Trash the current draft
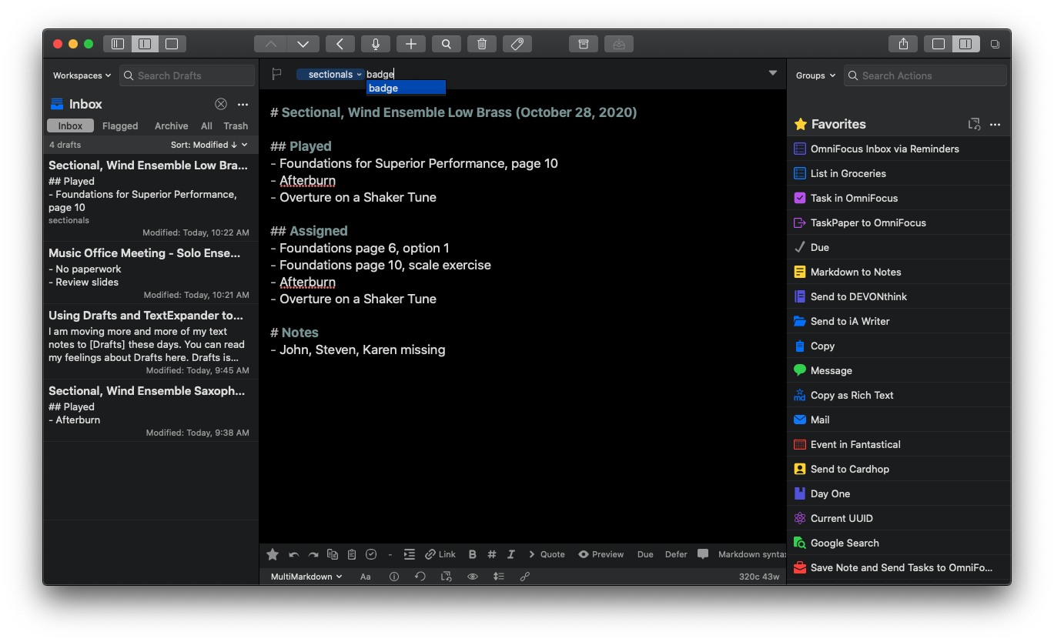1054x642 pixels. point(482,44)
